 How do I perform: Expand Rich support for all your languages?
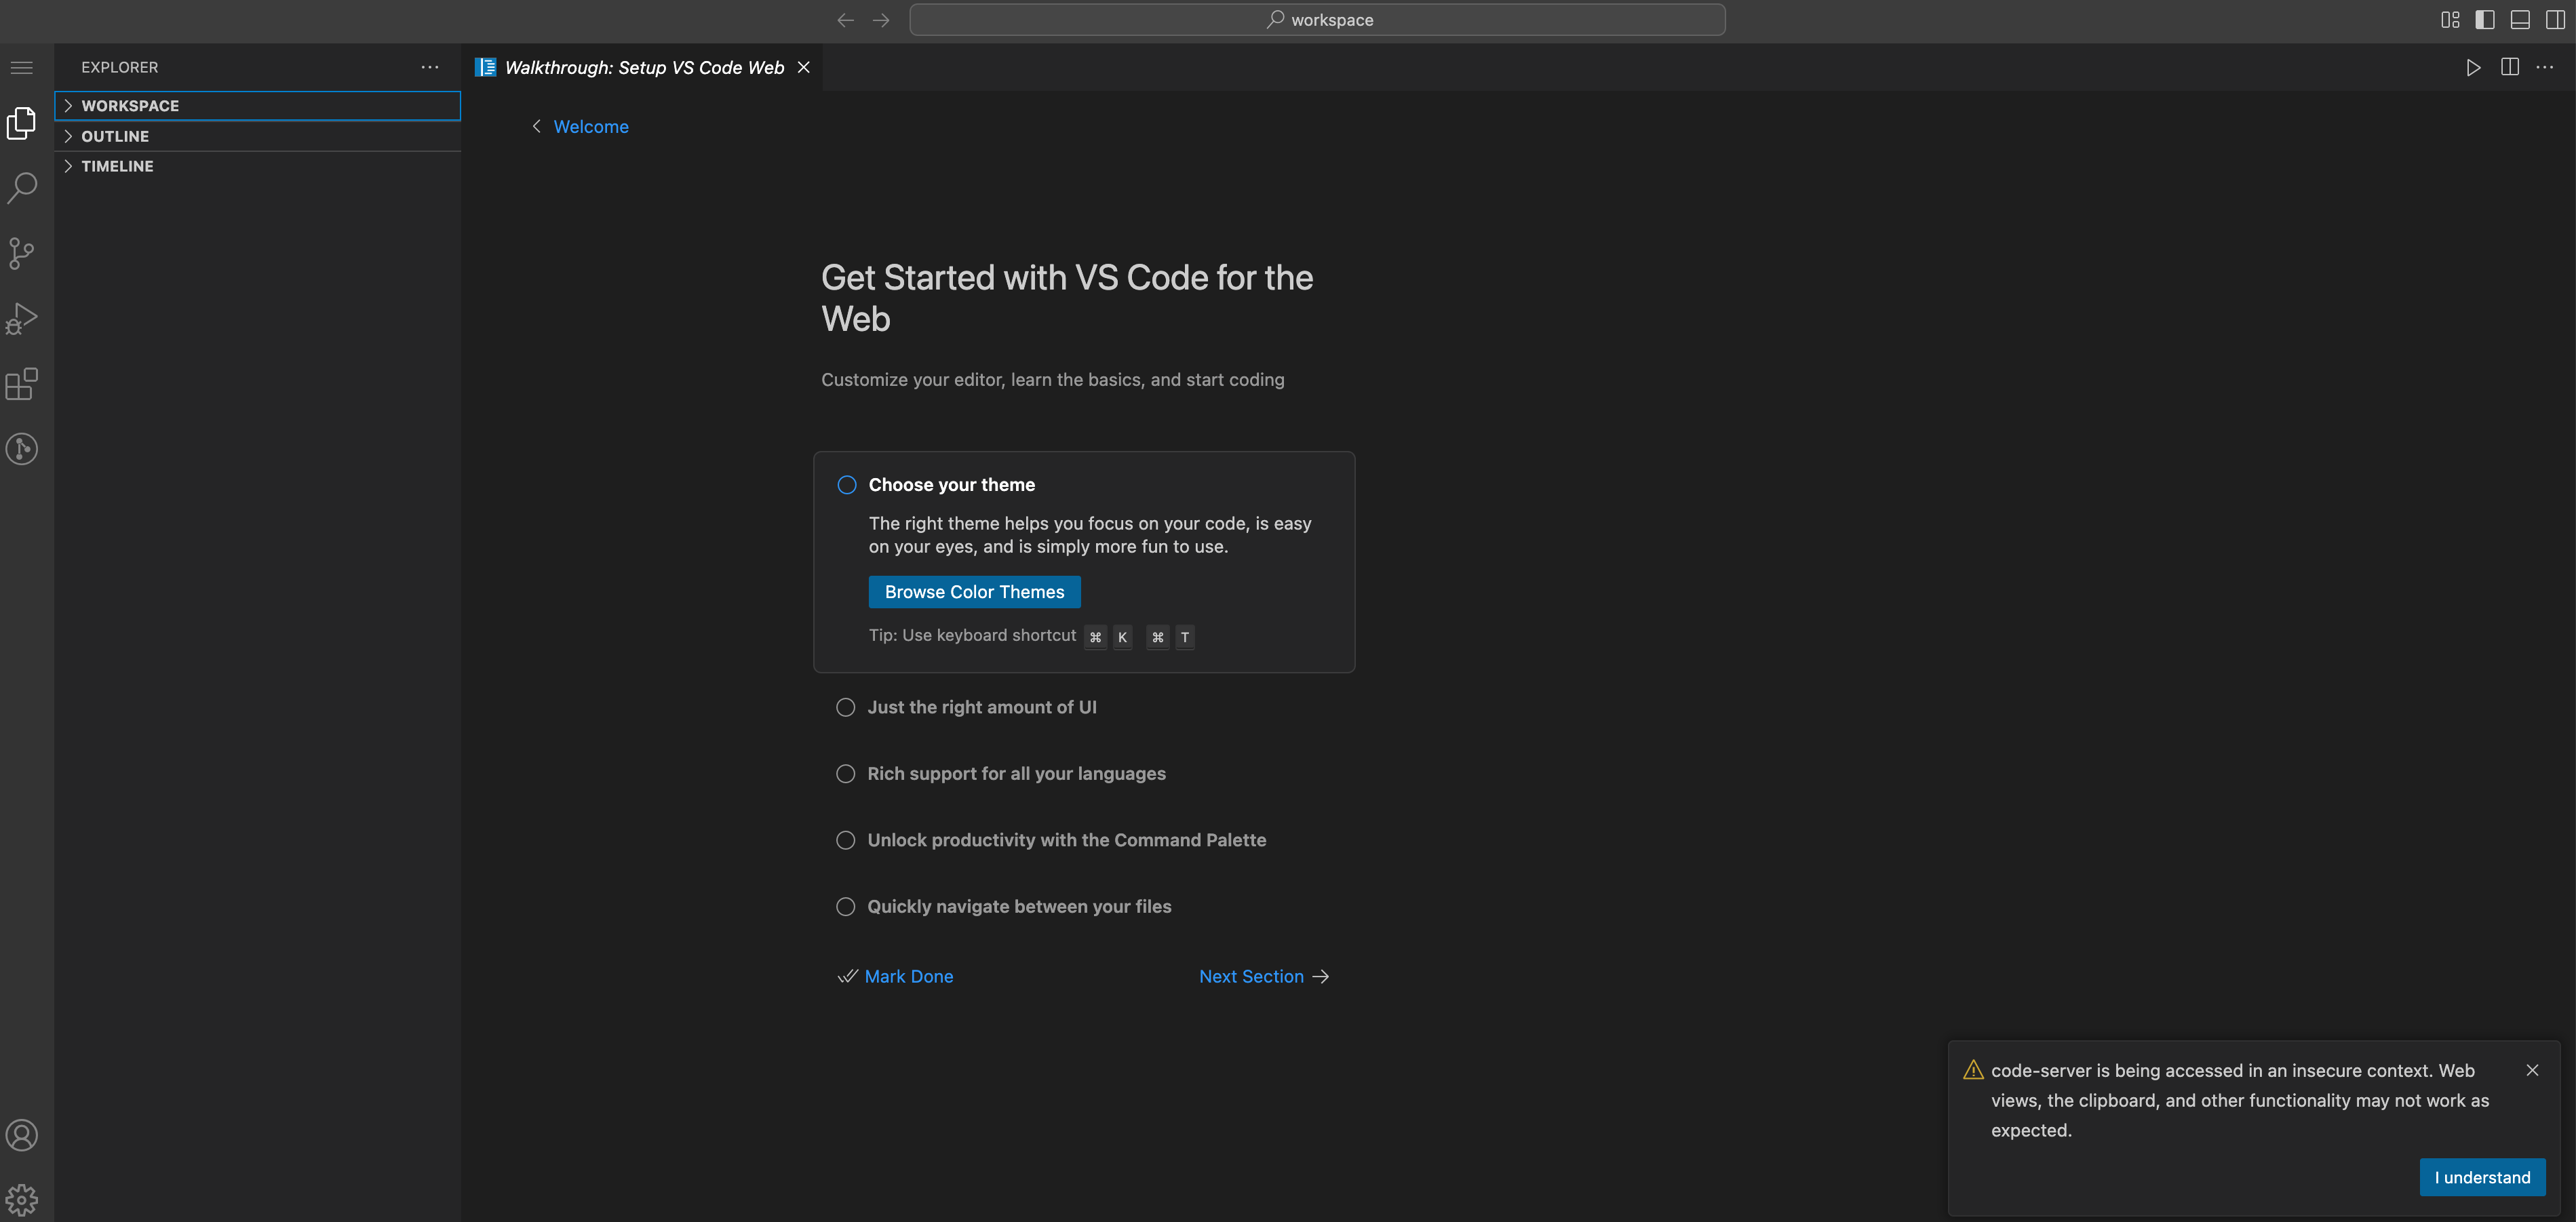pyautogui.click(x=1016, y=774)
